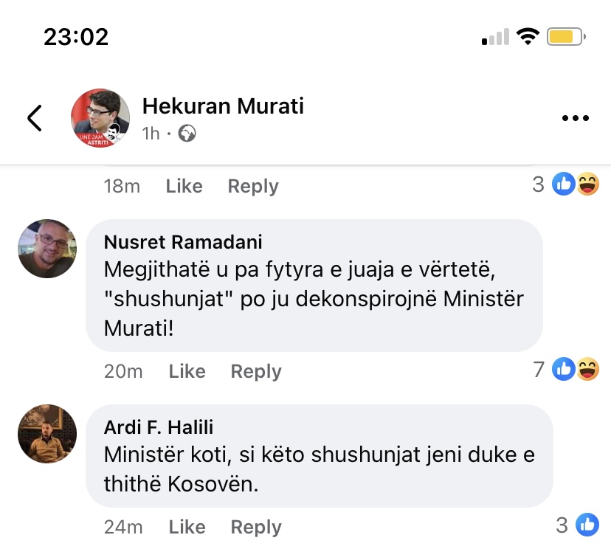Tap the Wi-Fi icon in status bar

click(x=528, y=36)
